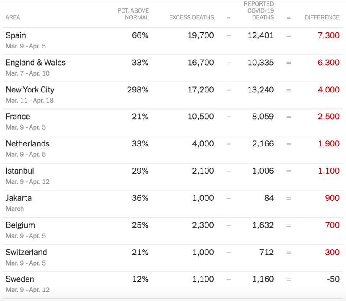Click New York City's 298% value
346x301 pixels.
pyautogui.click(x=138, y=90)
